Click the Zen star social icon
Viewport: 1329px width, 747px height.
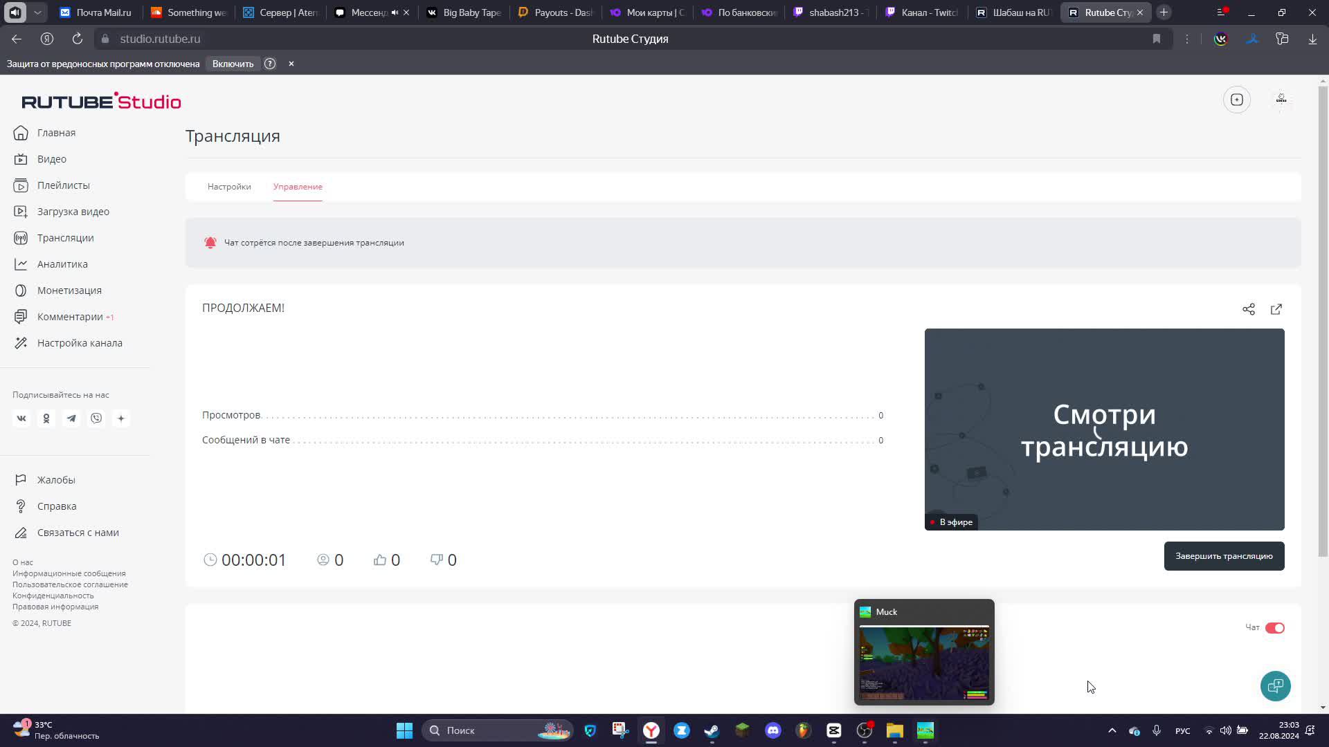tap(121, 418)
